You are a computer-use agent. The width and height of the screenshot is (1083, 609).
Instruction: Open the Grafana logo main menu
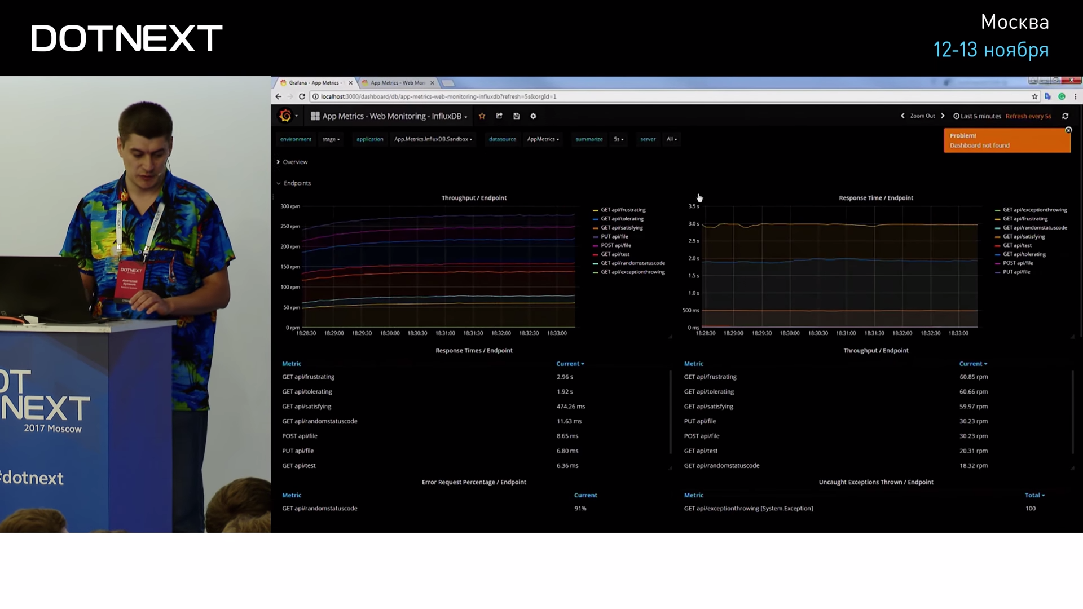click(286, 116)
